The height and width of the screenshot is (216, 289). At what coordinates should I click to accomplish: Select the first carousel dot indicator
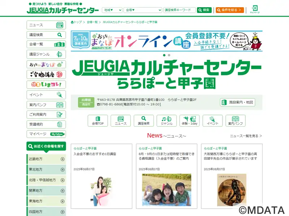click(x=164, y=55)
